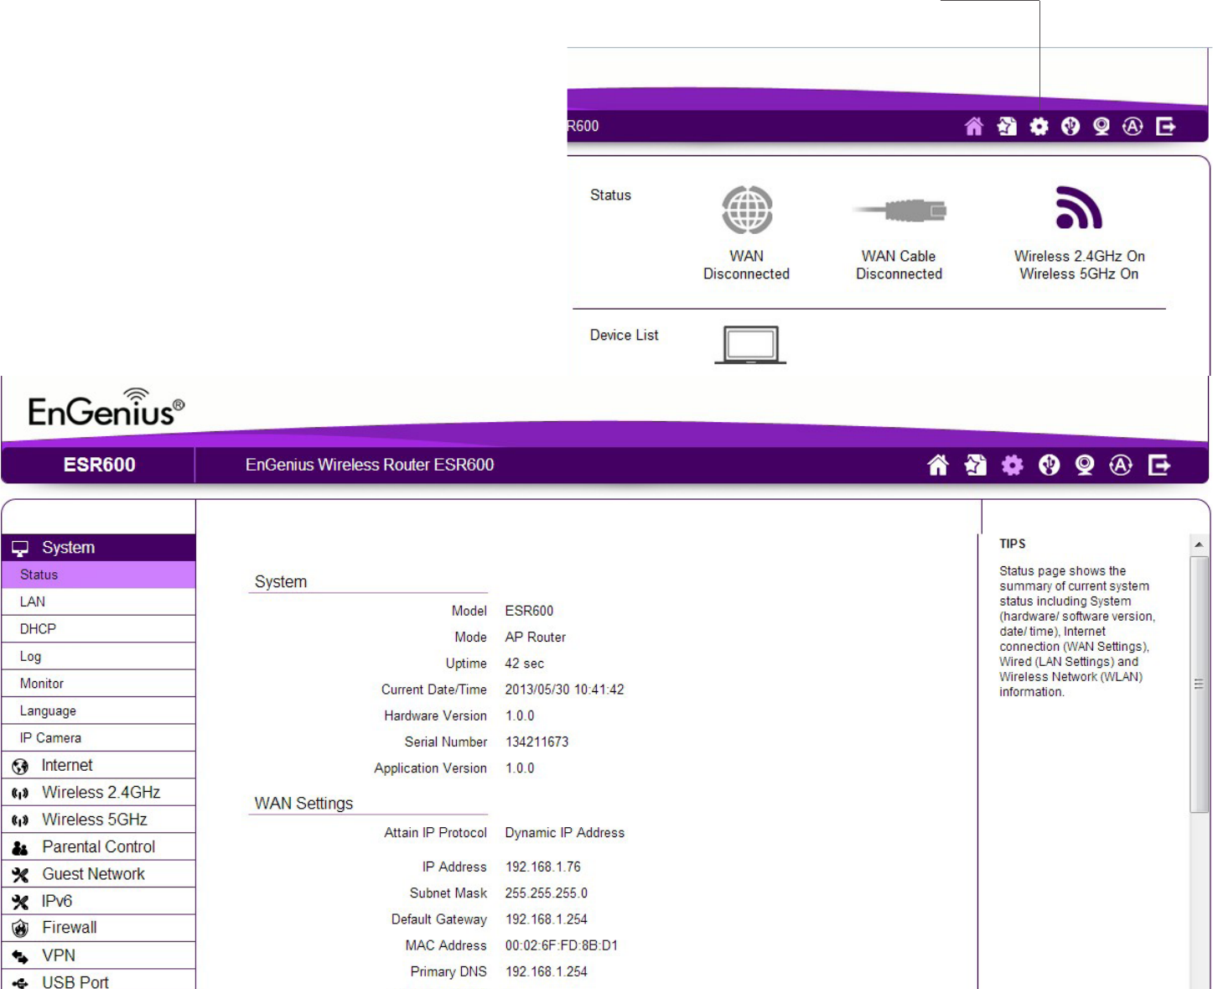Click the TIPS panel scrollbar thumb
The height and width of the screenshot is (989, 1213).
click(x=1199, y=684)
